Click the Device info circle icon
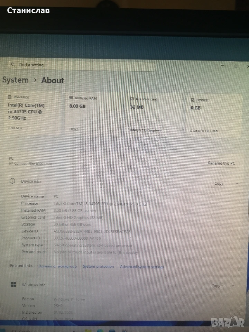The height and width of the screenshot is (332, 249). coord(12,181)
